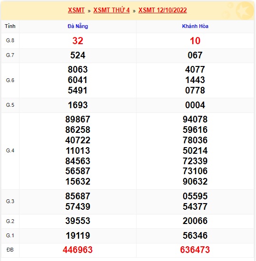256x261 pixels.
Task: Click Đà Nẵng special prize 446963
Action: (78, 250)
